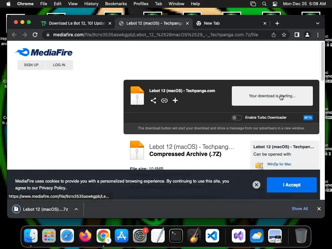Click the forward navigation arrow
332x249 pixels.
click(25, 35)
